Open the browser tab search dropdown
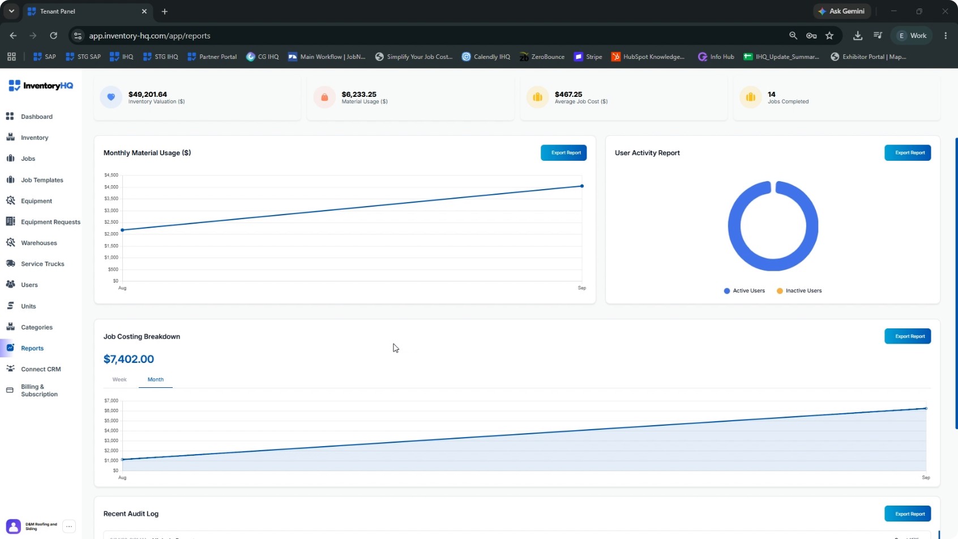958x539 pixels. click(11, 11)
